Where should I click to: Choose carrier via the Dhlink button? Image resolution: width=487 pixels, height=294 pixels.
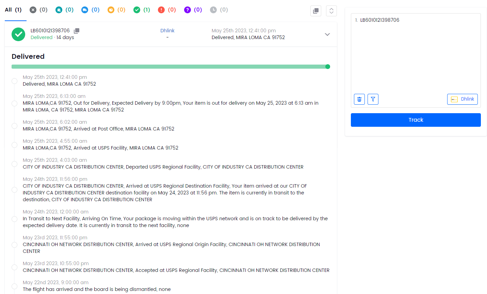coord(462,99)
